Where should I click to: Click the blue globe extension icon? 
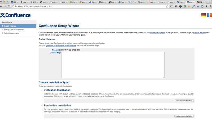(198, 6)
